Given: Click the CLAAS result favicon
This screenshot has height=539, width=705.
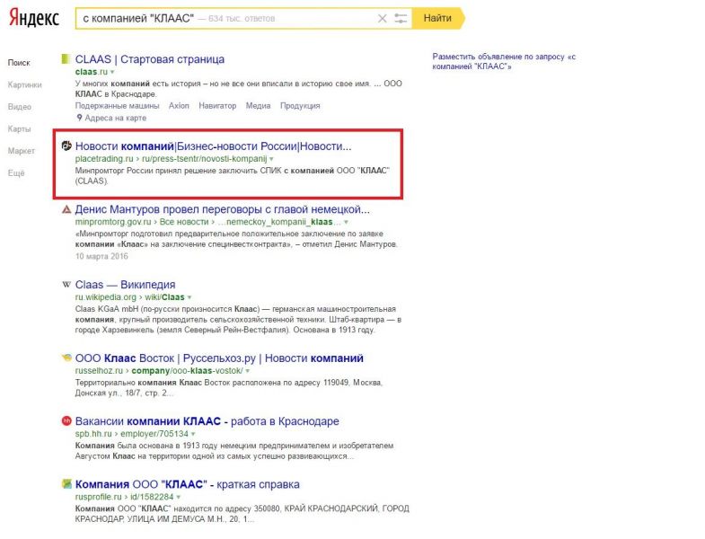Looking at the screenshot, I should tap(66, 59).
